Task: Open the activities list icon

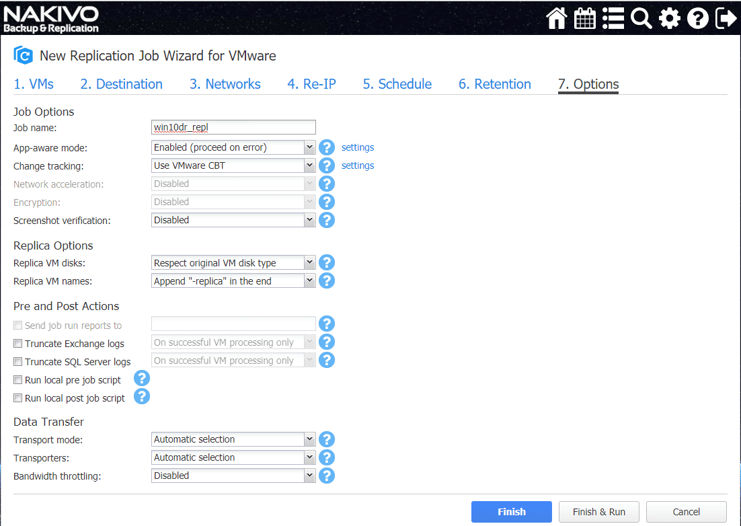Action: 613,17
